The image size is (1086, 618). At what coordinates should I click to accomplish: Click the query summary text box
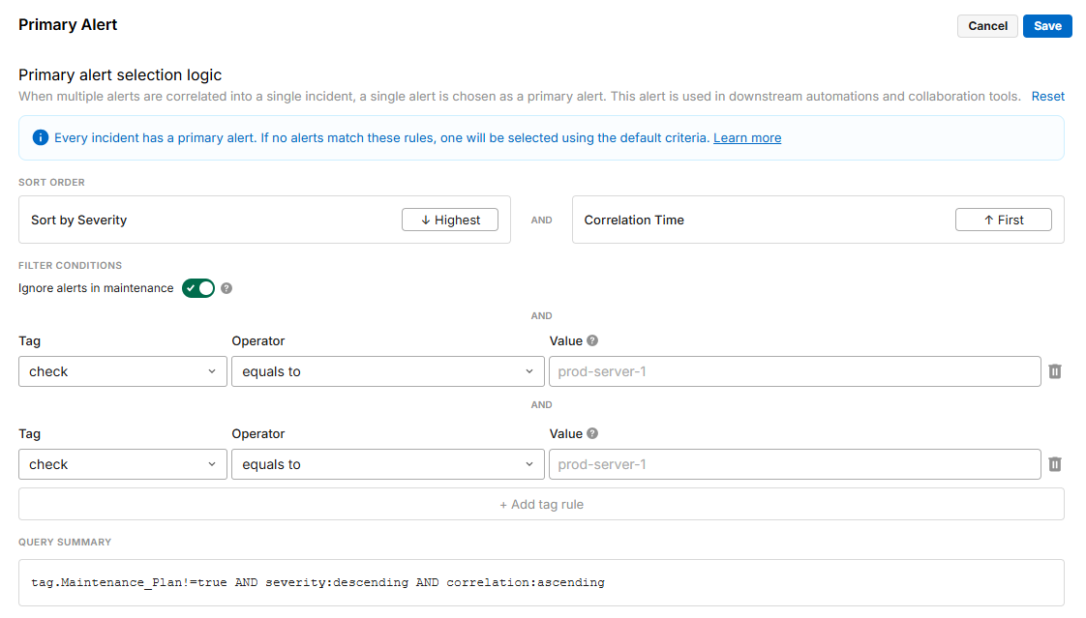542,583
